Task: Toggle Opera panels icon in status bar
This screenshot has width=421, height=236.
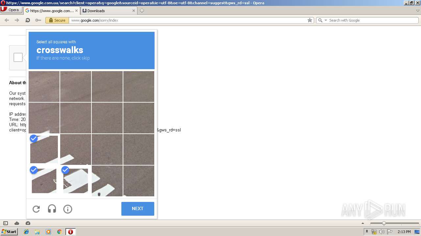Action: (x=6, y=223)
